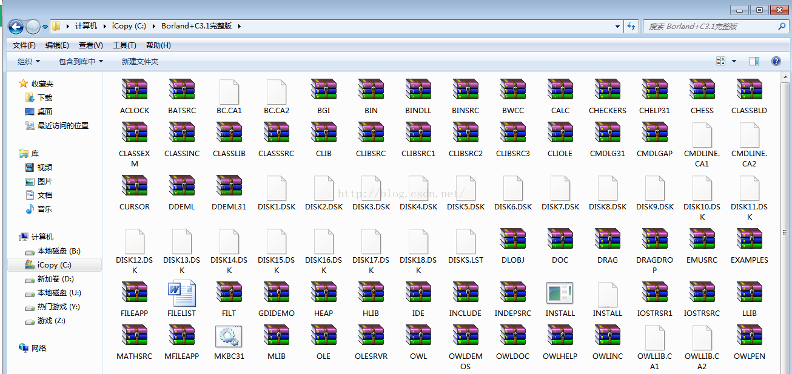Expand the 计算机 breadcrumb arrow
Screen dimensions: 792x374
point(104,26)
